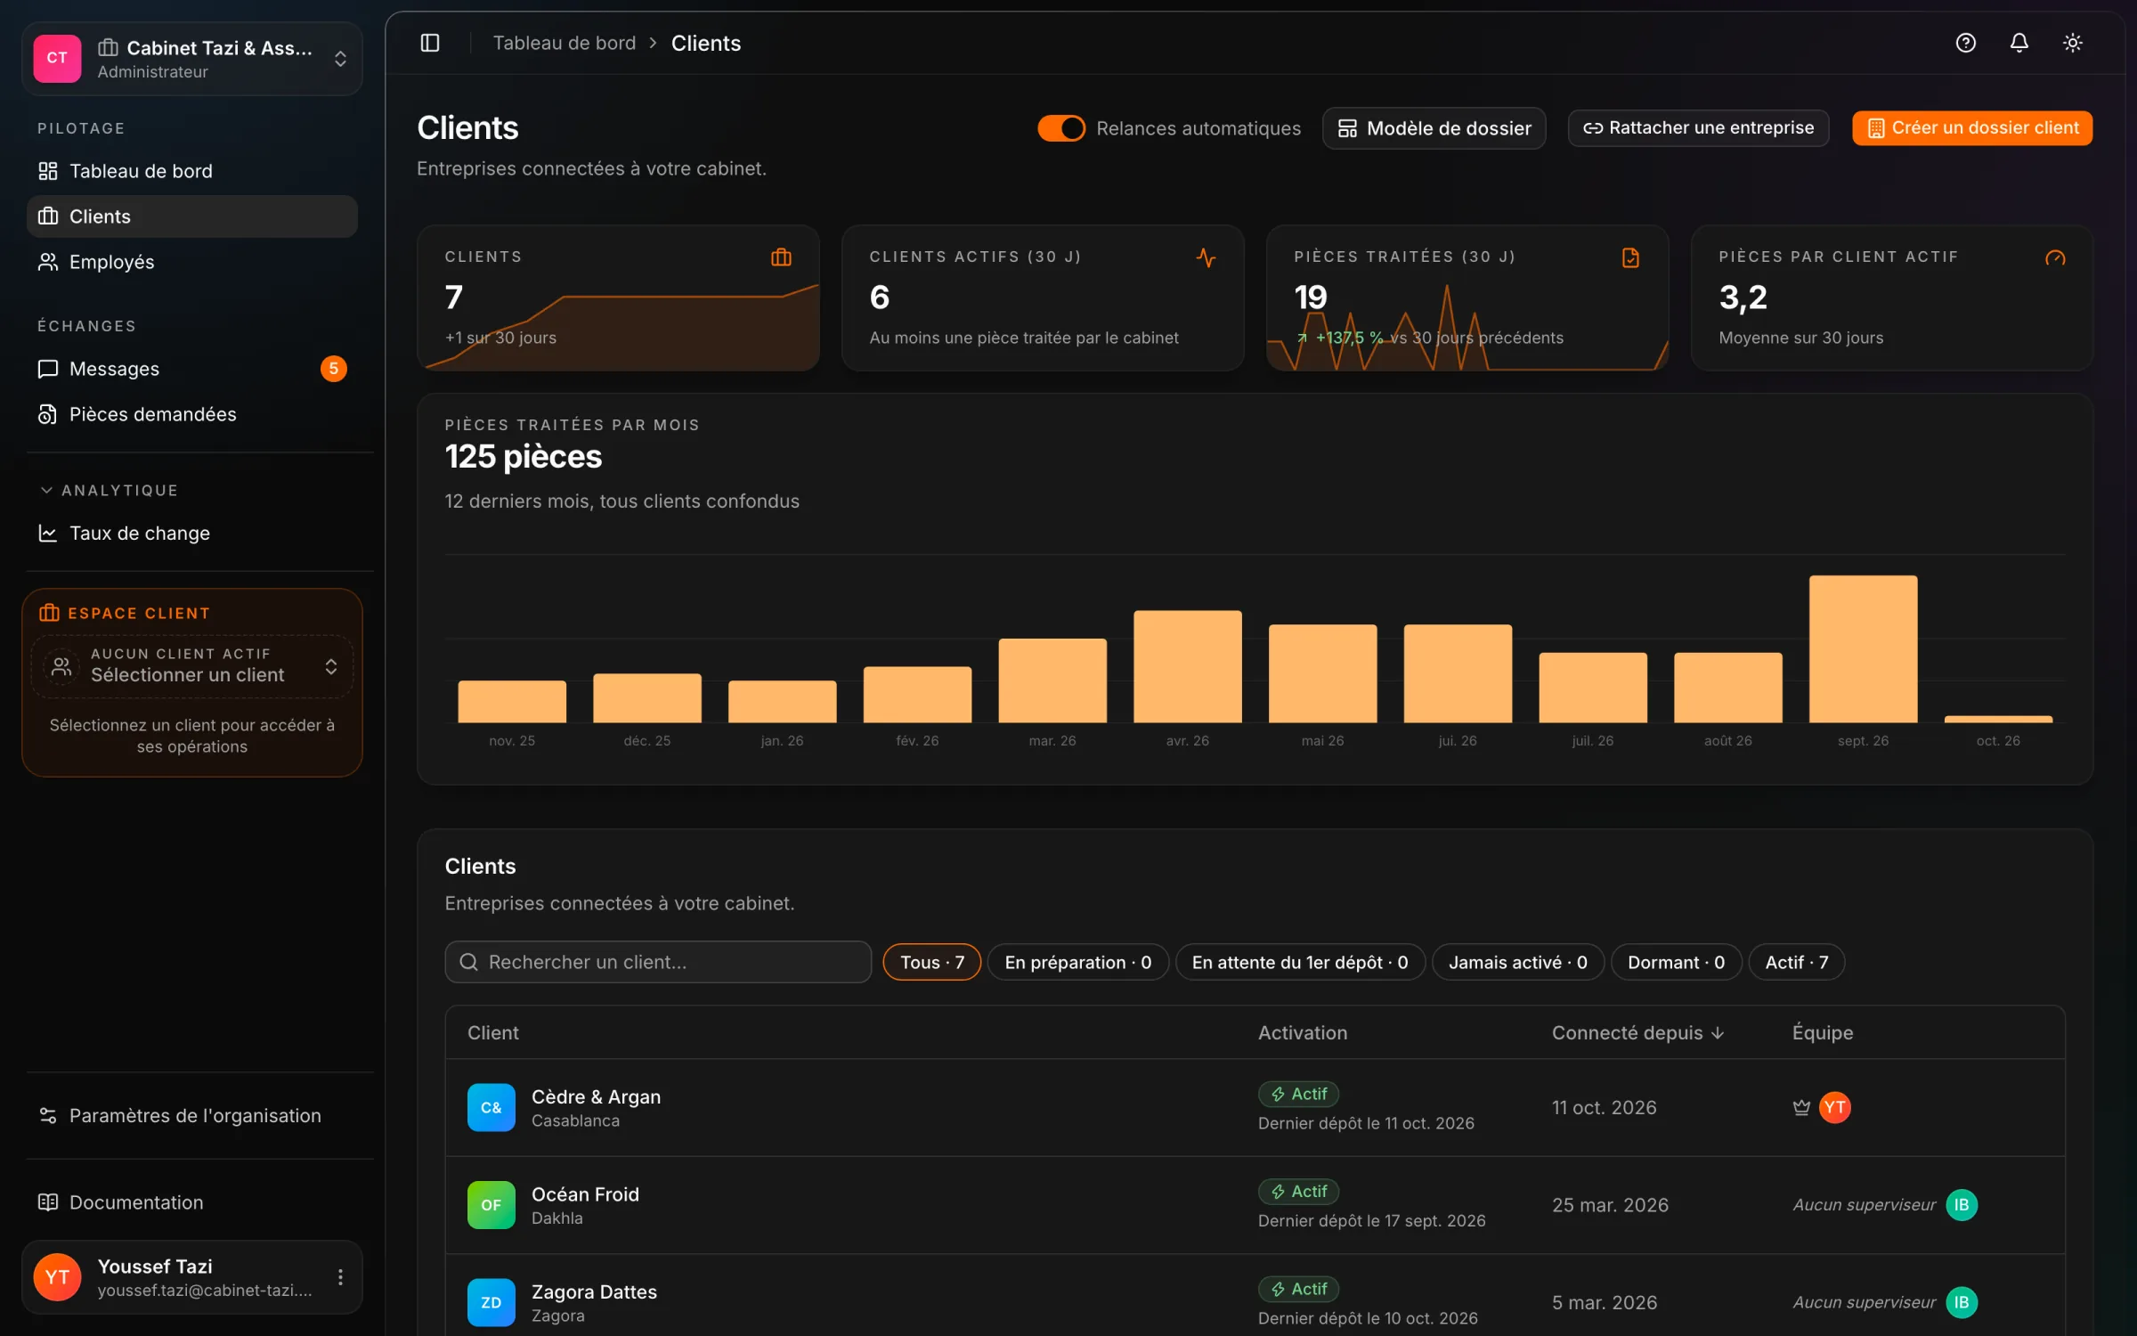
Task: Click Rattacher une entreprise button
Action: coord(1699,128)
